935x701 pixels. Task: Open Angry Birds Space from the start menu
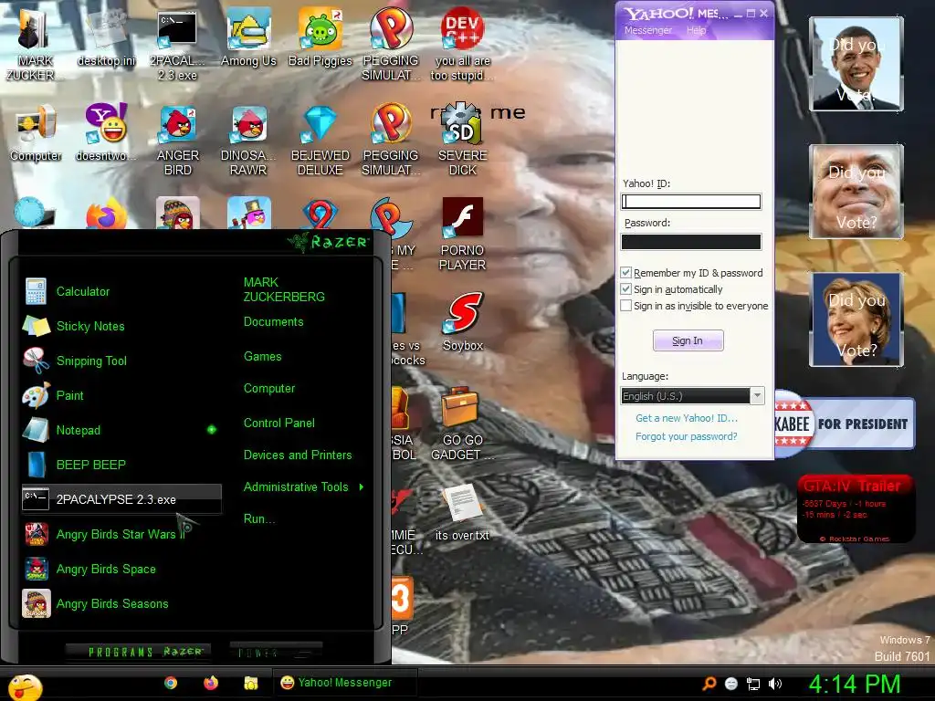[121, 569]
